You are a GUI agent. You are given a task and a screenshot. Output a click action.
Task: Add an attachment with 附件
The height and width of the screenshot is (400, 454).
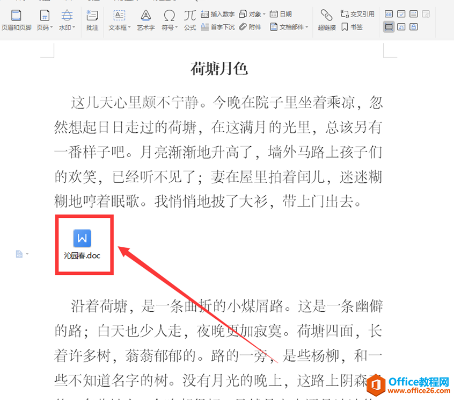pyautogui.click(x=250, y=27)
